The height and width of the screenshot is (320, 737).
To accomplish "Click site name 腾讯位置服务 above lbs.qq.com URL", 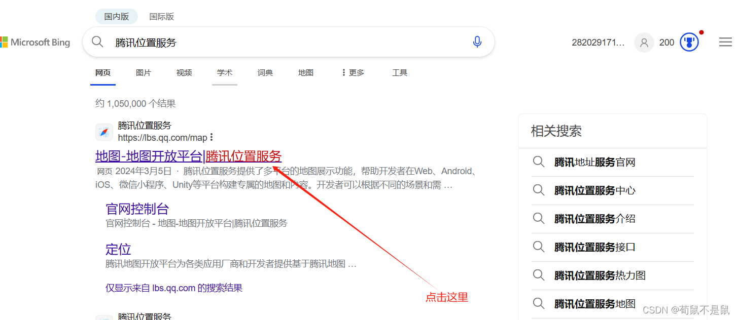I will pyautogui.click(x=145, y=126).
